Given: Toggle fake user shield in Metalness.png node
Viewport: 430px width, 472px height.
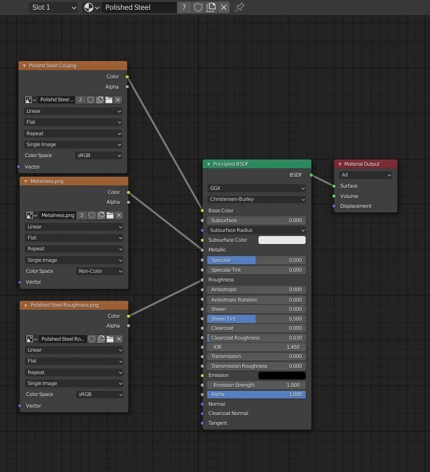Looking at the screenshot, I should 92,215.
